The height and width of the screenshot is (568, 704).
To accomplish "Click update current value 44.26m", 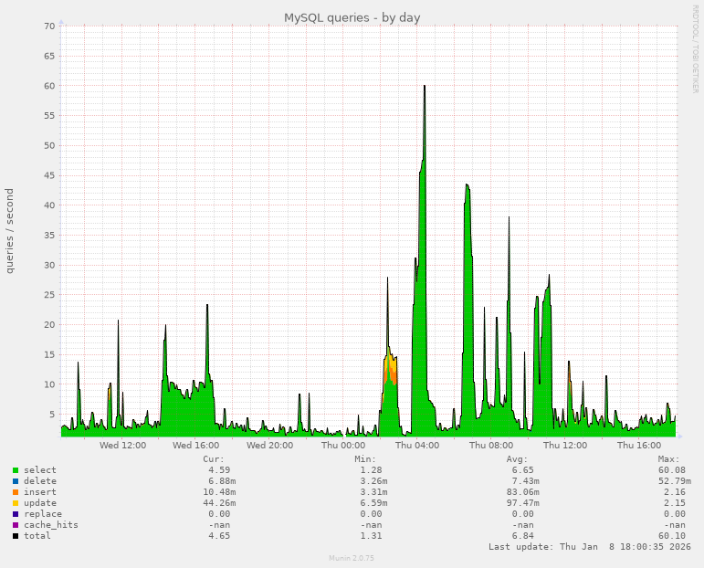I will pyautogui.click(x=219, y=503).
